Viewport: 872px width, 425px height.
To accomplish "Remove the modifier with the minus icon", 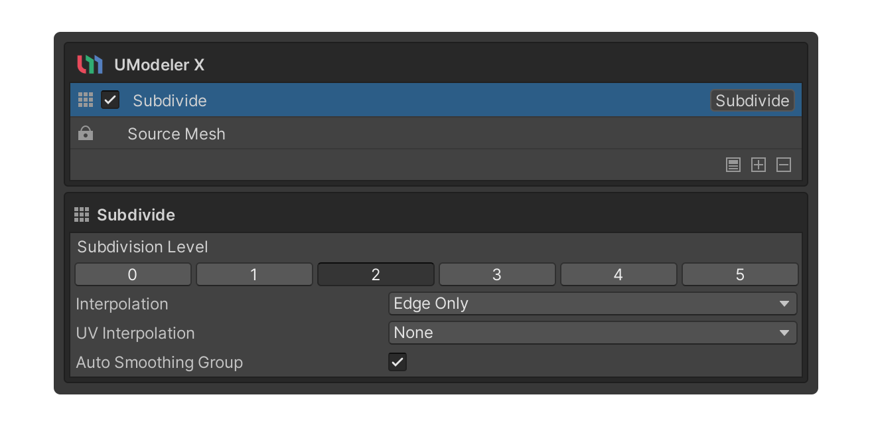I will (784, 165).
